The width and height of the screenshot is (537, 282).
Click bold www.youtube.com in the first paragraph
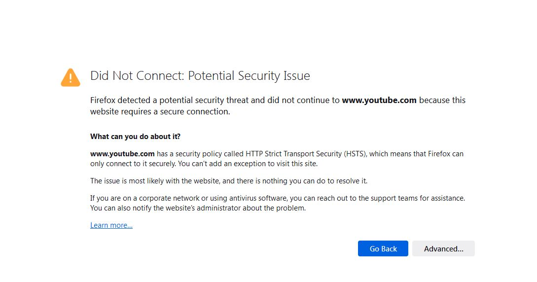point(379,100)
